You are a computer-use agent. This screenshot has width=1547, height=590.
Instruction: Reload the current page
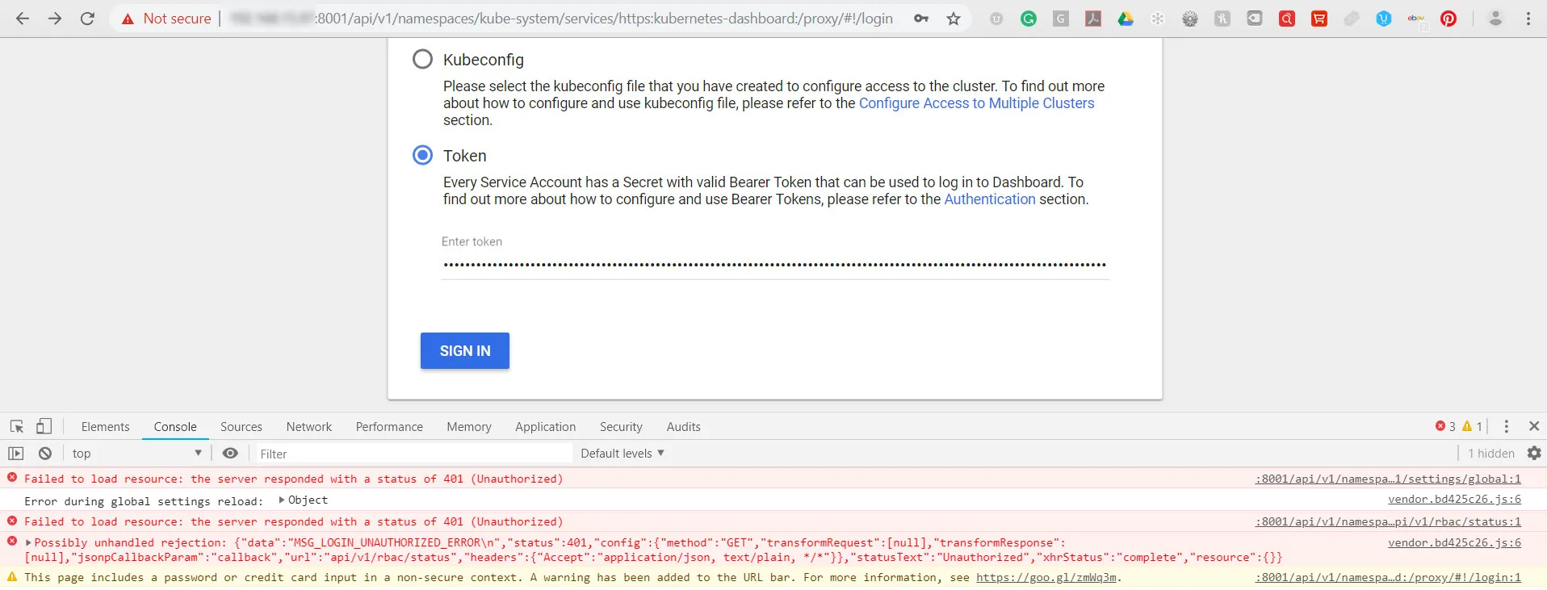pos(87,19)
